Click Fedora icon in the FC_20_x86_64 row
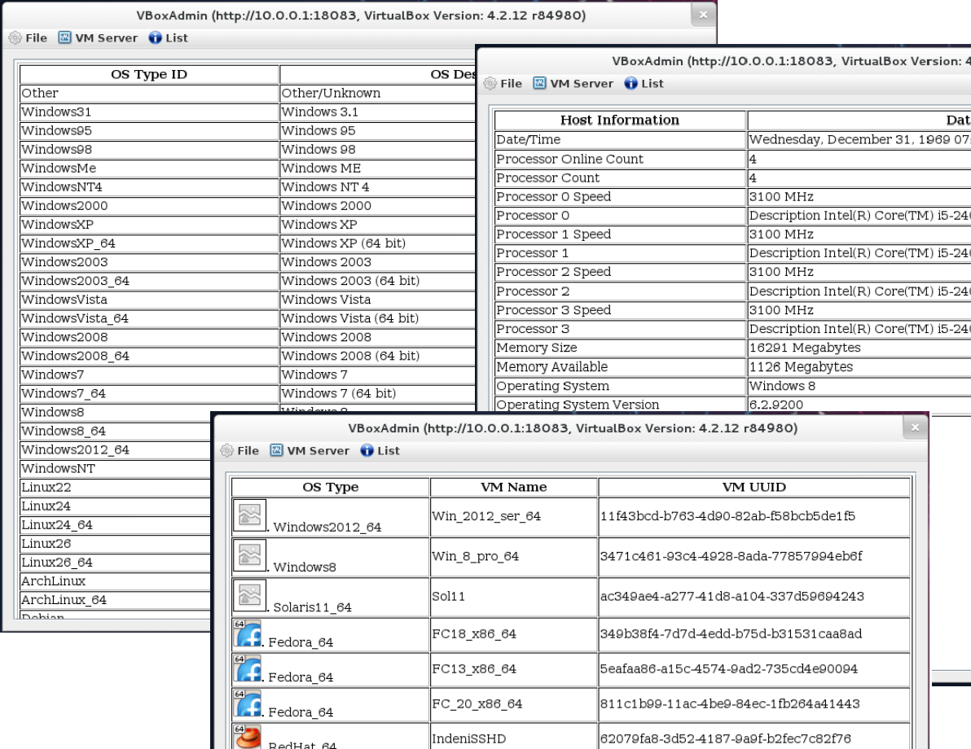971x749 pixels. click(x=248, y=703)
